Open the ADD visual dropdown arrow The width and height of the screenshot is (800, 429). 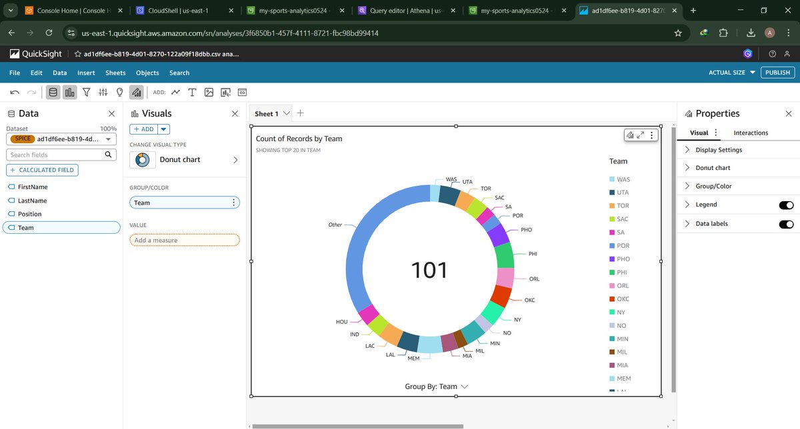[x=164, y=129]
